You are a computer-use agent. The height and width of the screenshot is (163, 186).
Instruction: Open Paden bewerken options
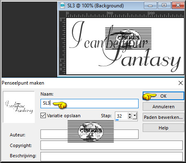pos(164,117)
